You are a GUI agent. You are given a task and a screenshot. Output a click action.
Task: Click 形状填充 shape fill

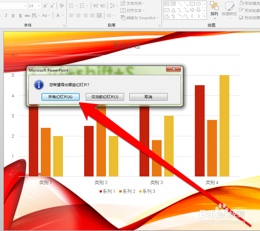(x=249, y=3)
